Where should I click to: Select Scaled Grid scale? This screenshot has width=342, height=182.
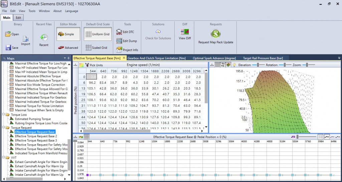tap(96, 47)
